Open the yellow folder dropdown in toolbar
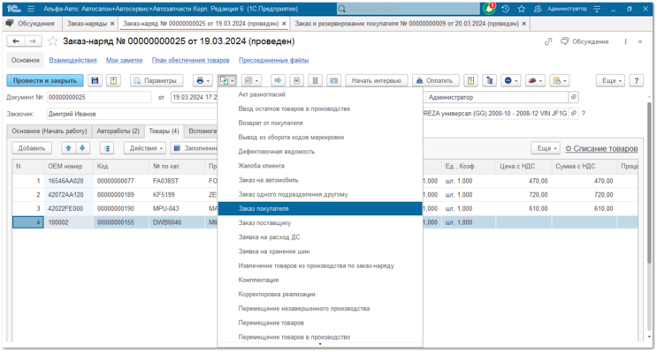 [560, 80]
